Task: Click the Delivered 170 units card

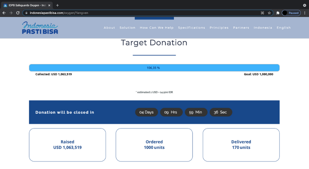Action: pos(241,145)
